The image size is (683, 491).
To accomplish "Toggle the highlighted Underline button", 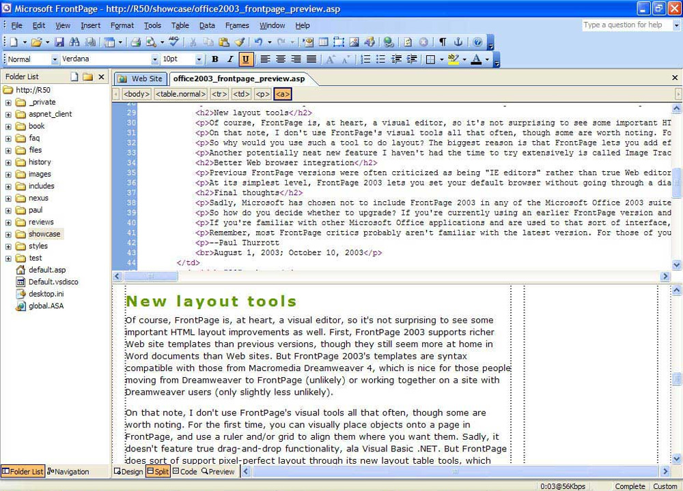I will pyautogui.click(x=245, y=59).
